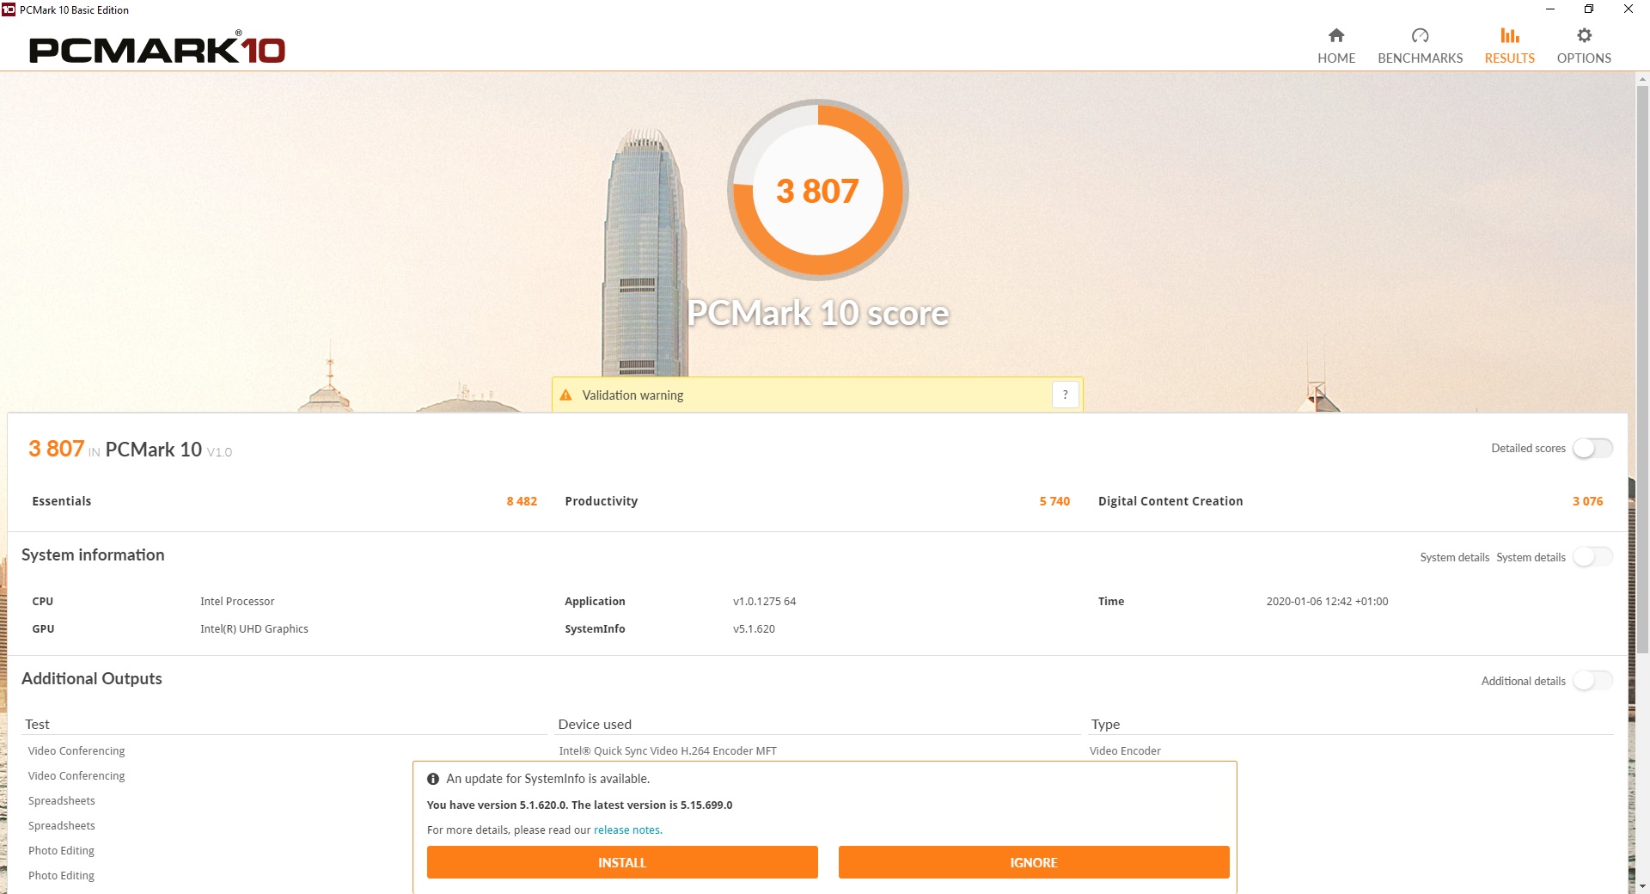This screenshot has height=894, width=1650.
Task: Enable the Detailed scores toggle
Action: click(x=1592, y=448)
